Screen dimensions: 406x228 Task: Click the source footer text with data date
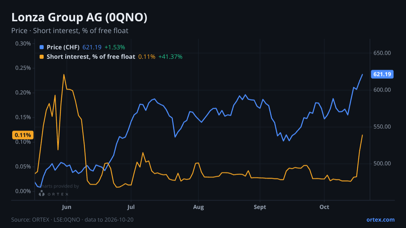(72, 220)
